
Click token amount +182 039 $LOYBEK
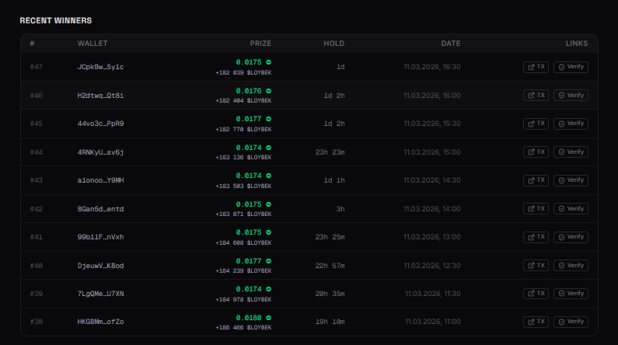click(x=243, y=73)
